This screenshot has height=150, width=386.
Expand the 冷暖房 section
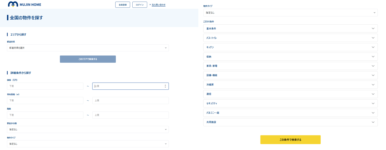pos(290,85)
